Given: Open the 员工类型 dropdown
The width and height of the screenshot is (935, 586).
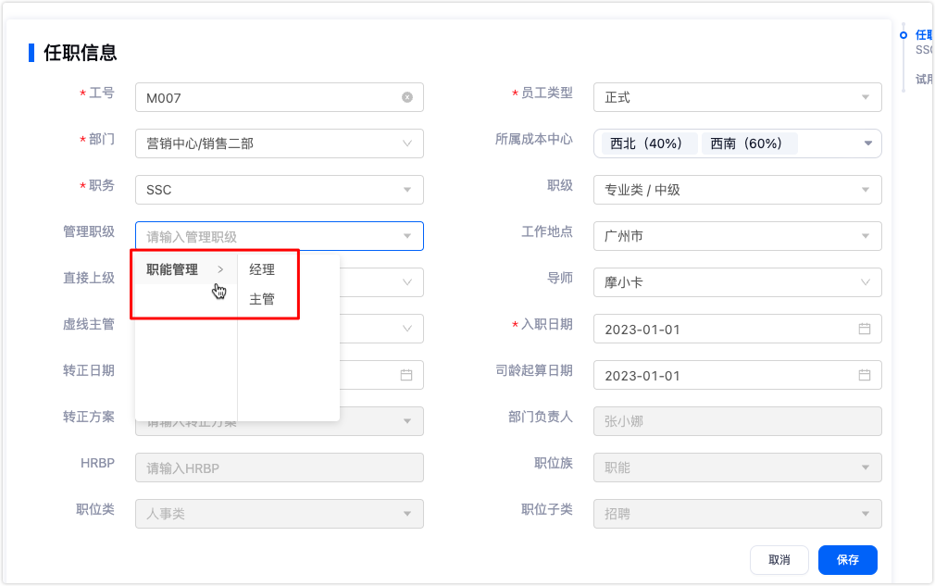Looking at the screenshot, I should pos(865,97).
